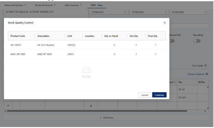Toggle the Deferred VAT switch
The image size is (214, 128).
click(172, 41)
